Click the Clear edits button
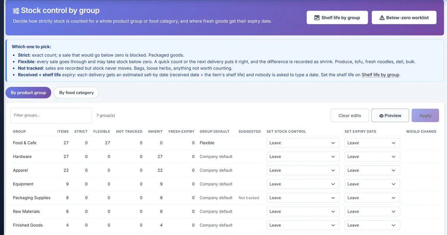This screenshot has width=447, height=235. click(349, 116)
